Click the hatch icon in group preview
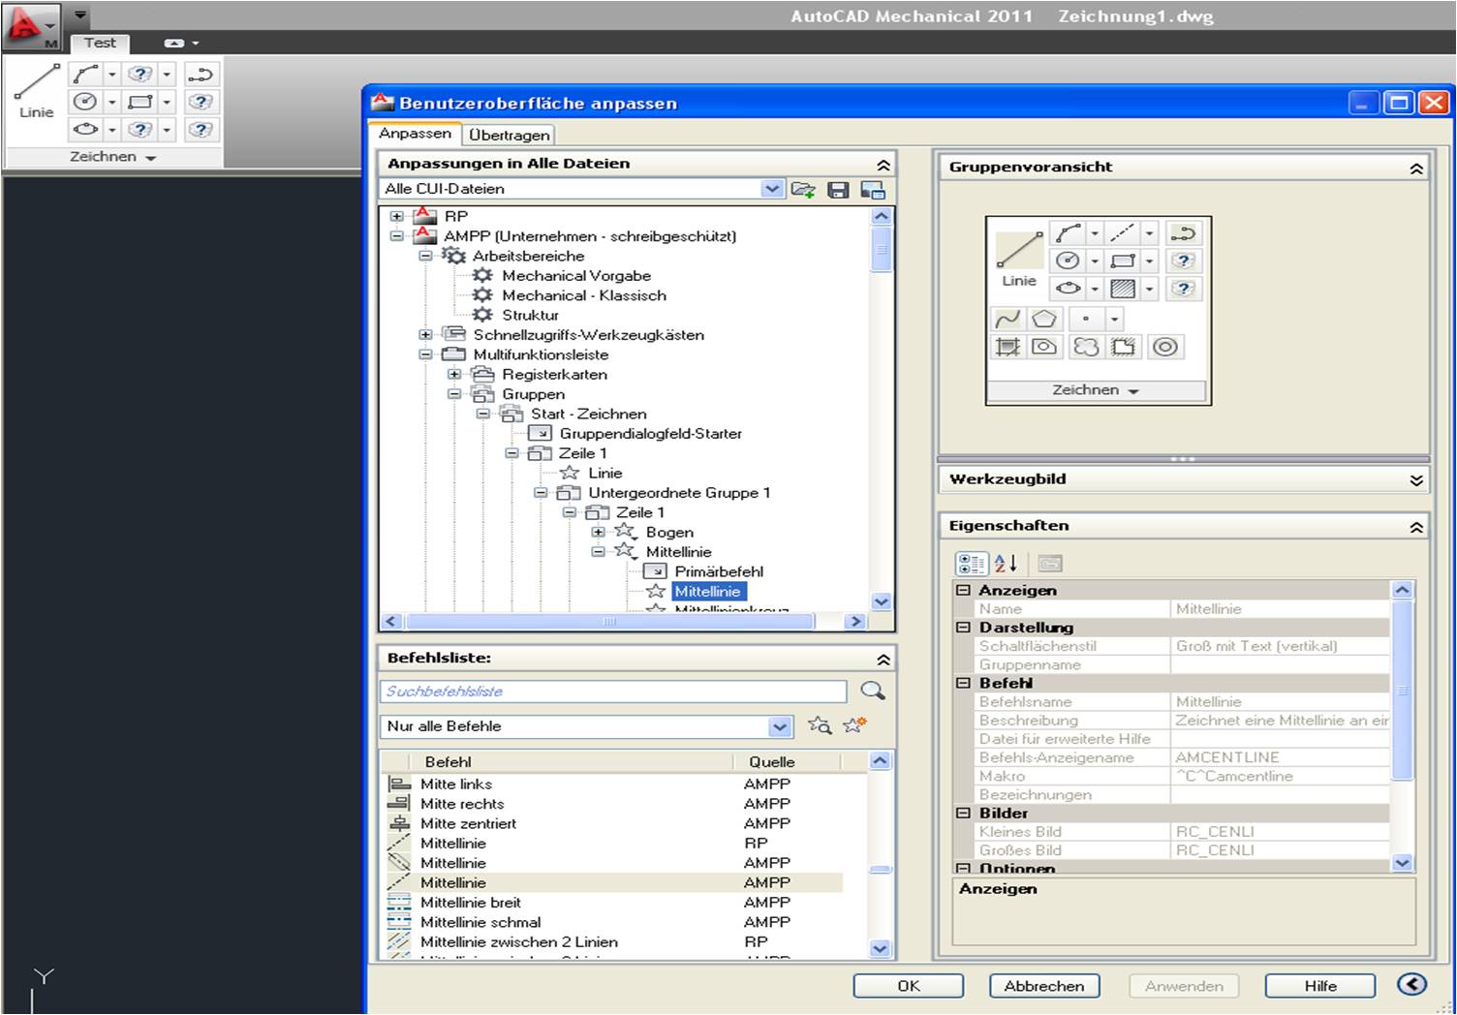The image size is (1457, 1015). point(1122,289)
